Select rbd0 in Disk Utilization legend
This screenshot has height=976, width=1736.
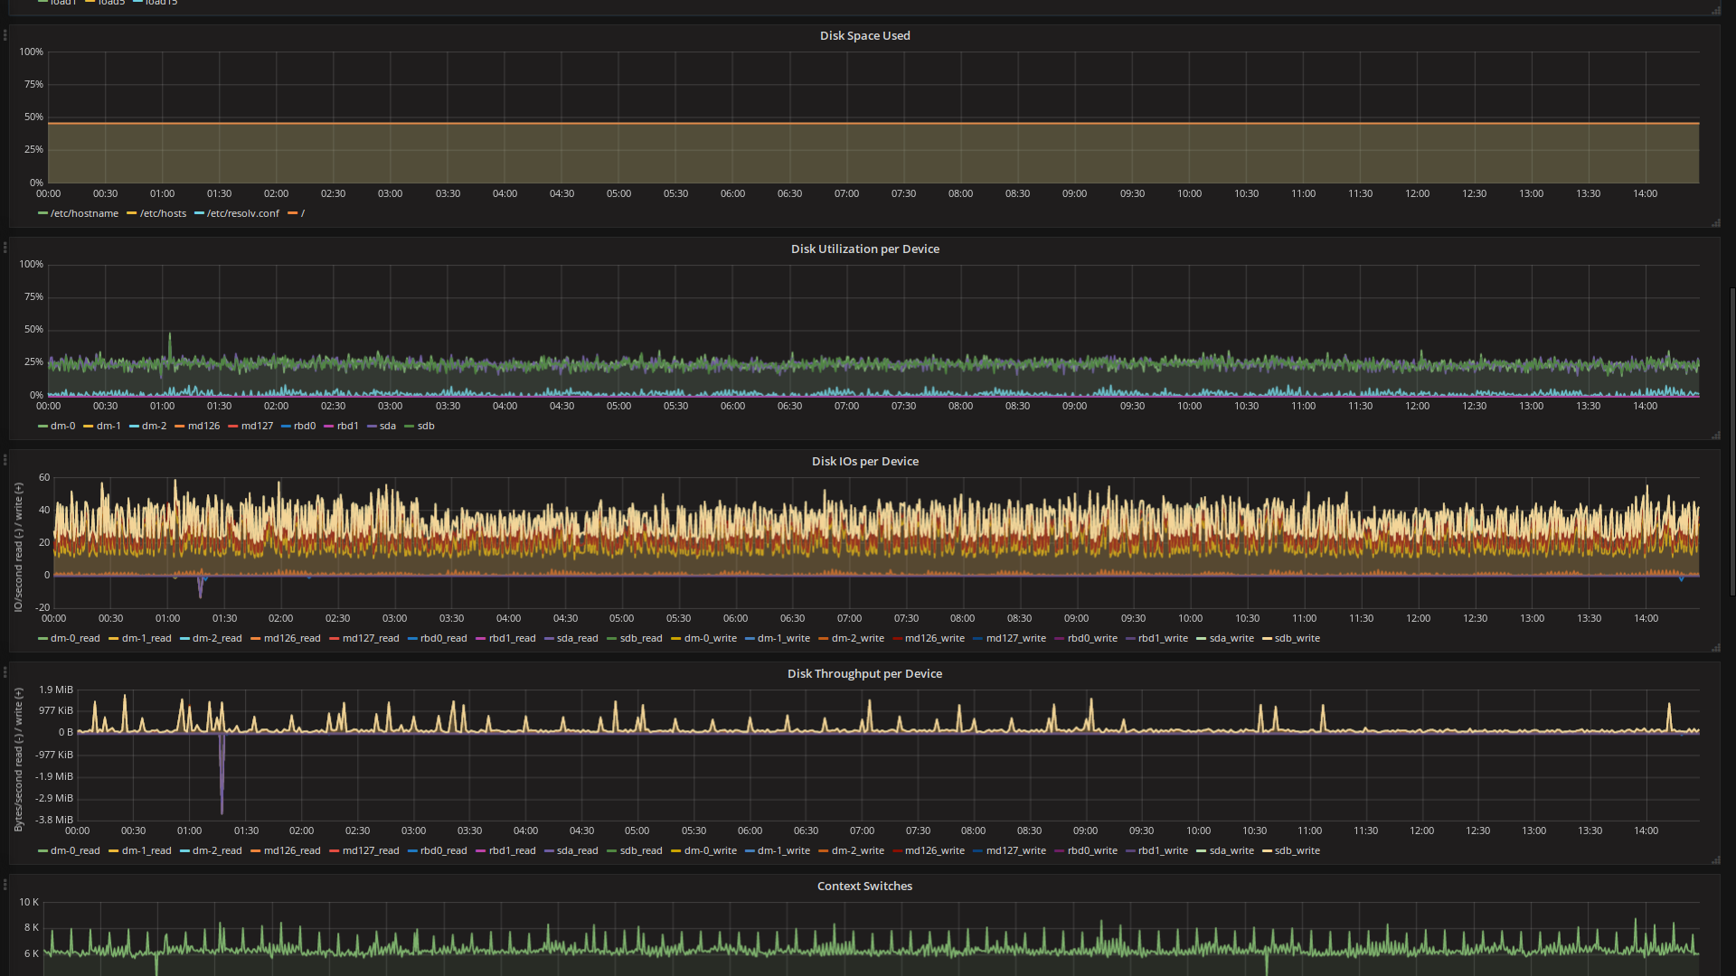click(x=304, y=426)
